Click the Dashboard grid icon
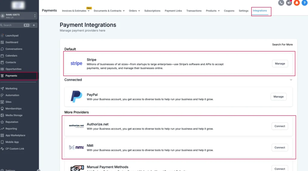308x171 pixels. [2, 42]
